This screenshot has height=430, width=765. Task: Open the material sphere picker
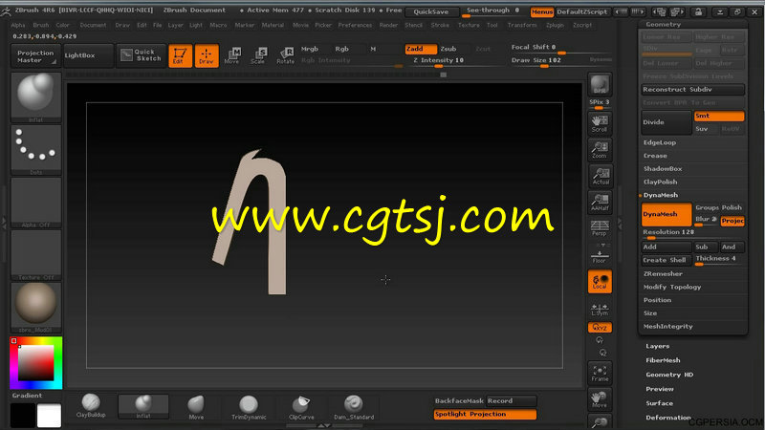click(36, 308)
